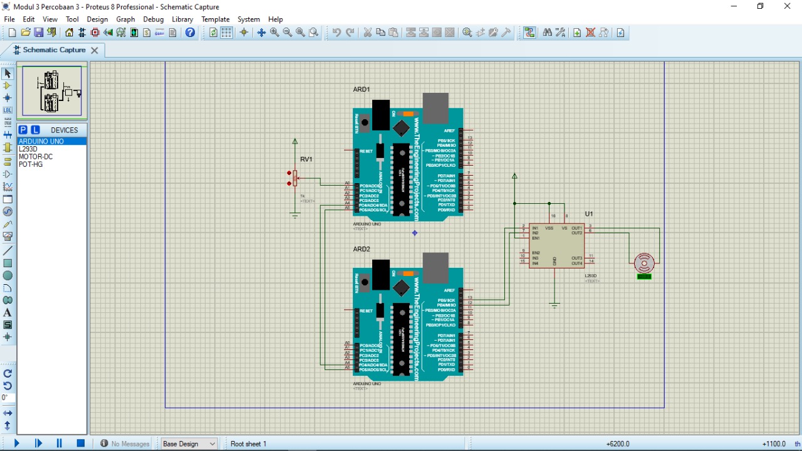Click the blue Help question mark icon
Viewport: 802px width, 451px height.
point(190,33)
